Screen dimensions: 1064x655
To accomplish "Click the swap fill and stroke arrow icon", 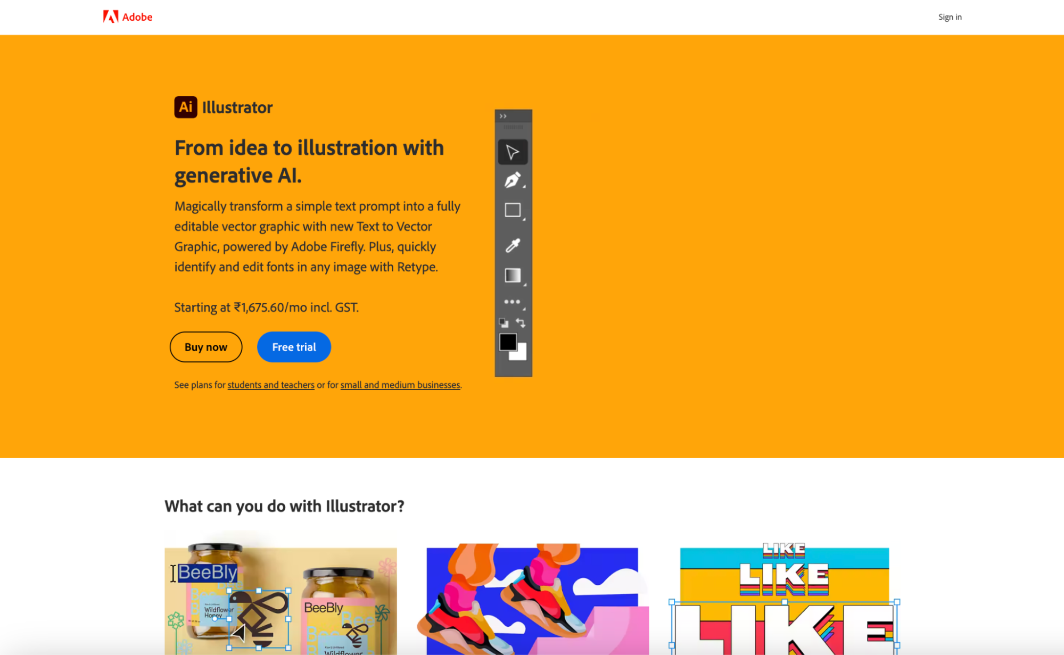I will tap(521, 322).
